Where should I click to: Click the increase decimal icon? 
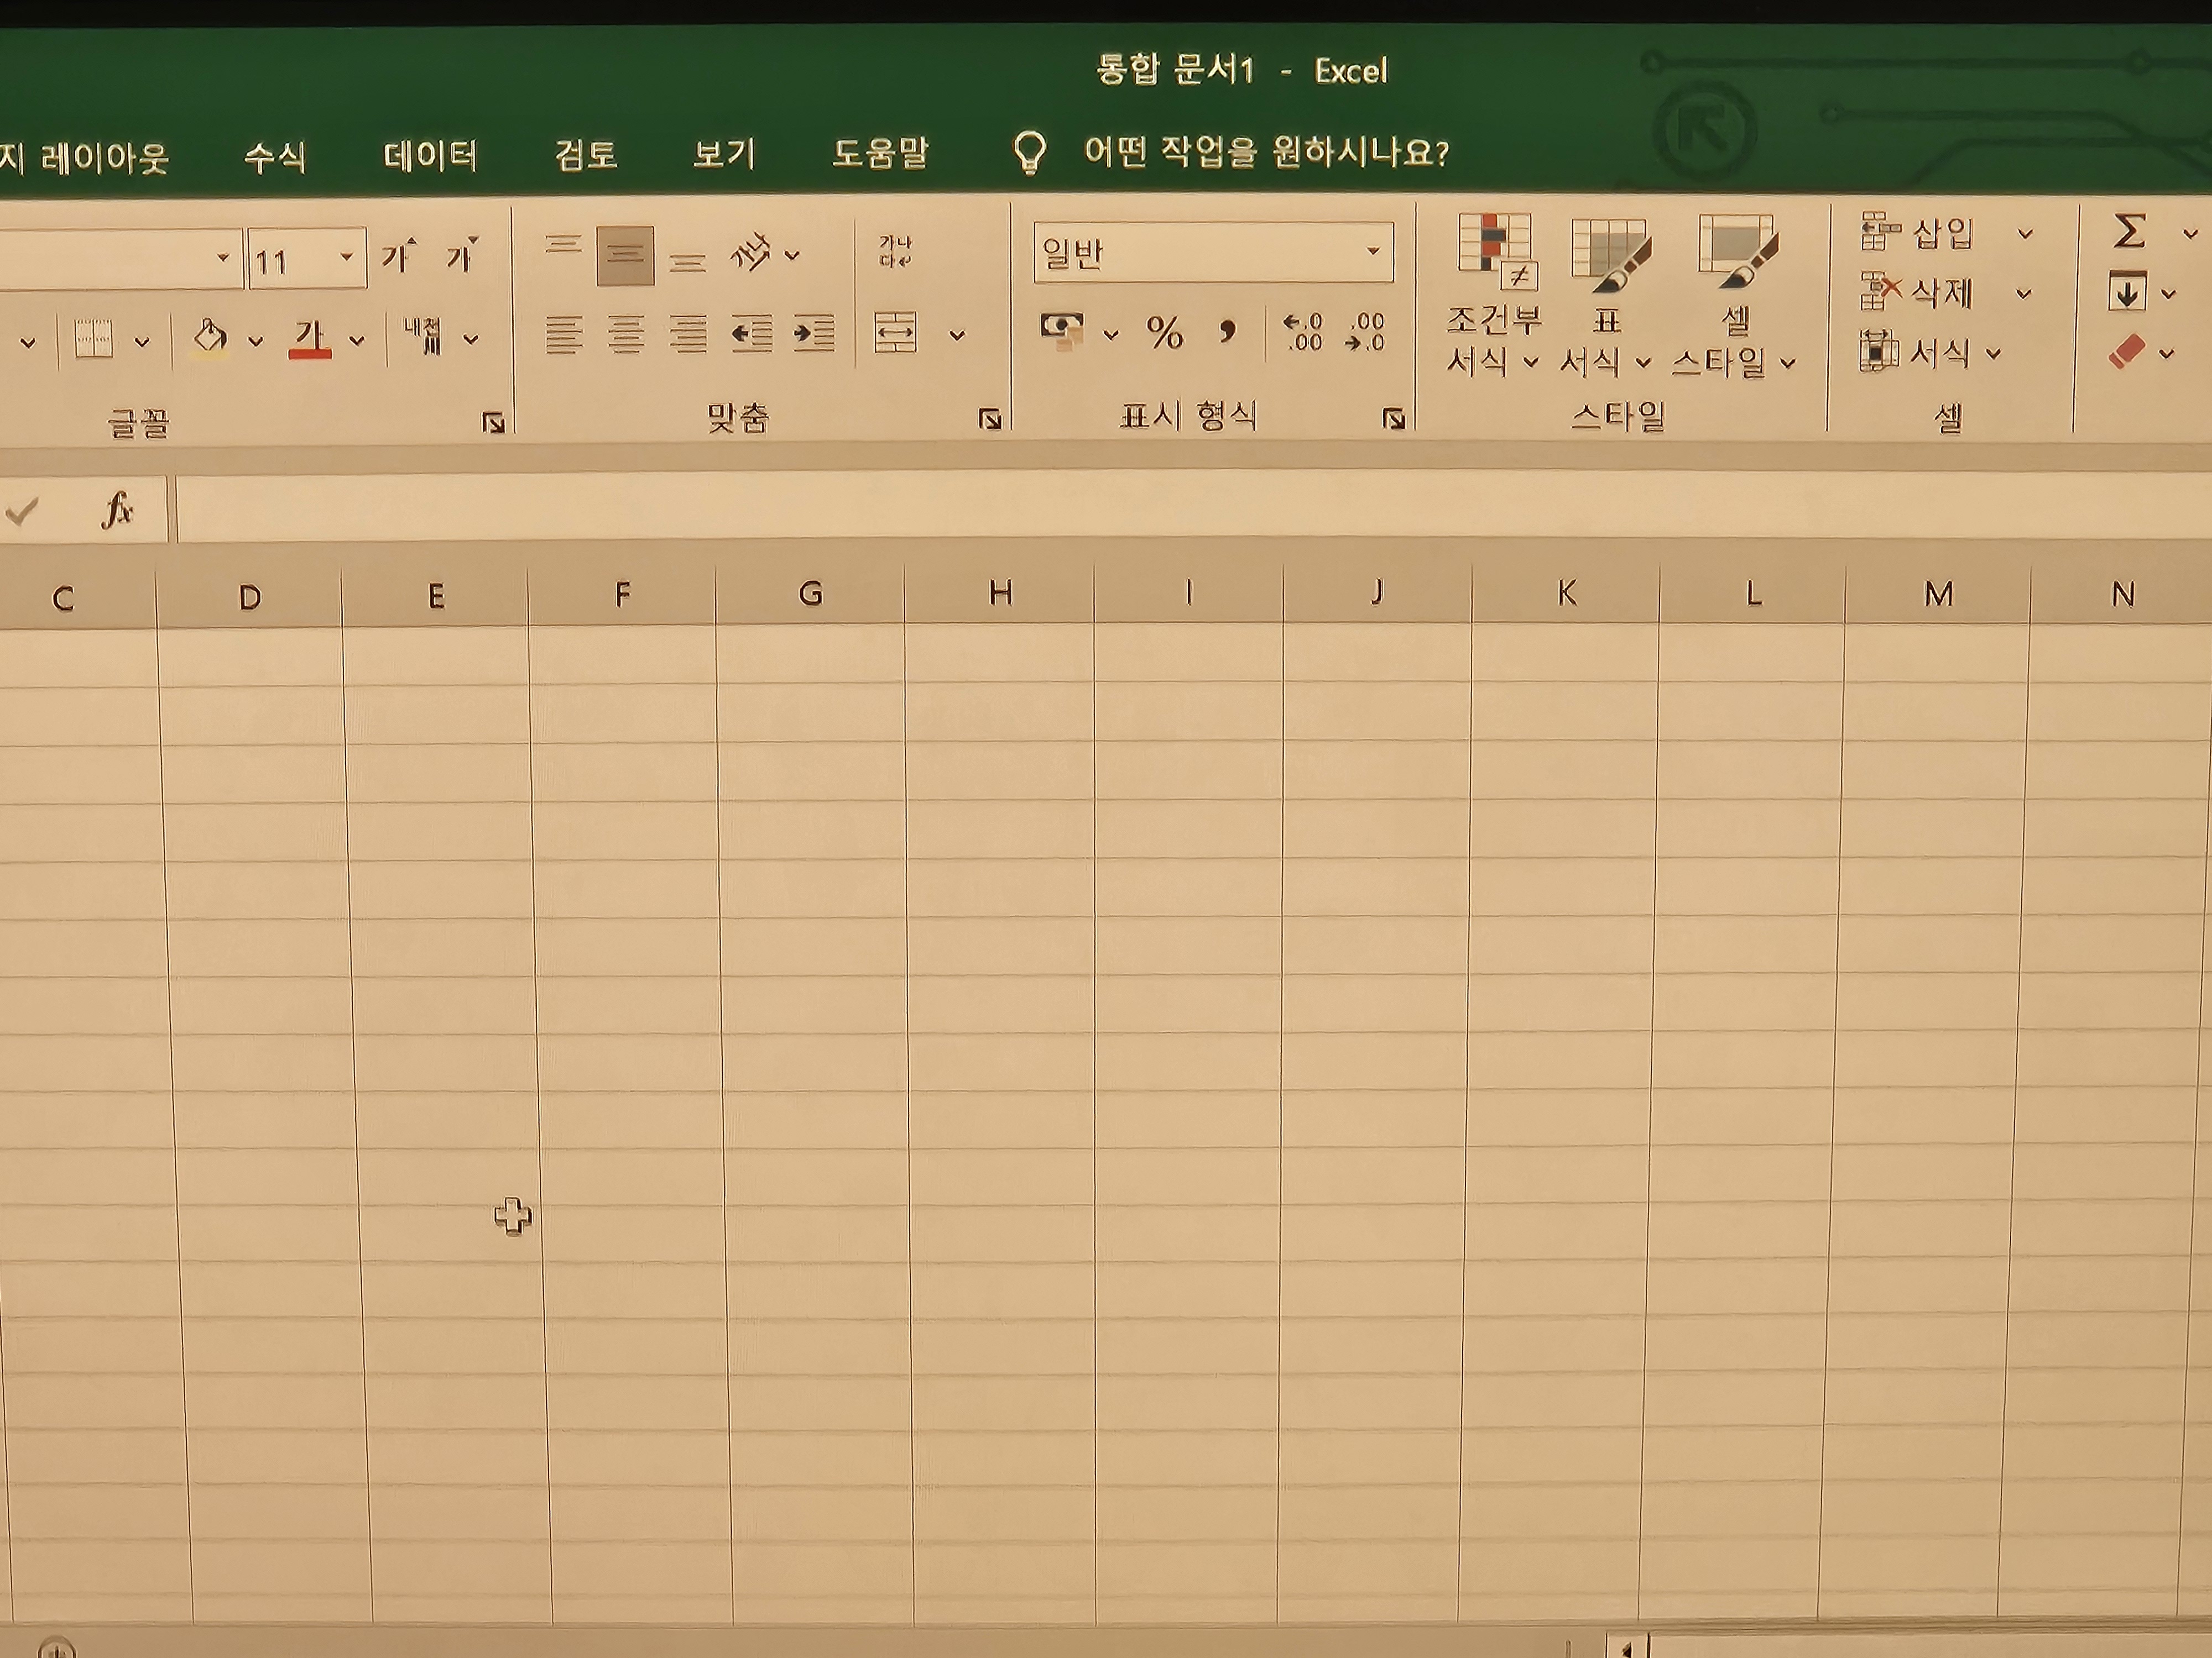point(1303,332)
